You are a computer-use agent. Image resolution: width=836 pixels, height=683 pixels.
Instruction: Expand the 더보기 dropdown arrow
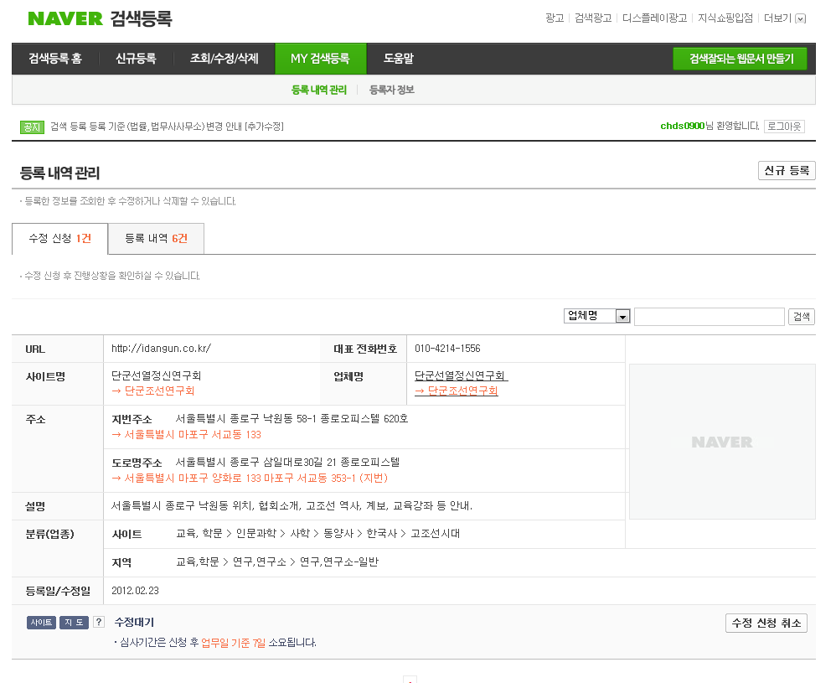pos(800,18)
